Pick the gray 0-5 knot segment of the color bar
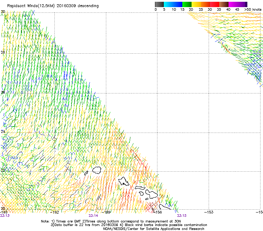Screen dimensions: 263x231 pos(159,4)
